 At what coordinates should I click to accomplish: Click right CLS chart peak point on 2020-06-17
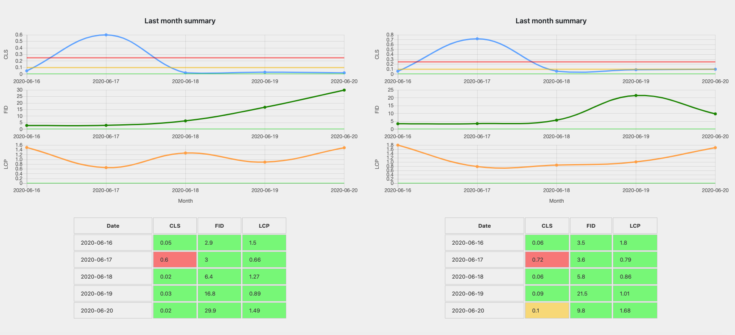click(x=477, y=39)
